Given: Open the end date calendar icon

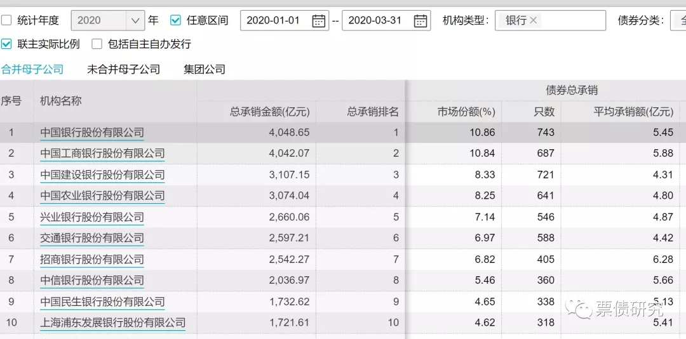Looking at the screenshot, I should click(x=420, y=20).
